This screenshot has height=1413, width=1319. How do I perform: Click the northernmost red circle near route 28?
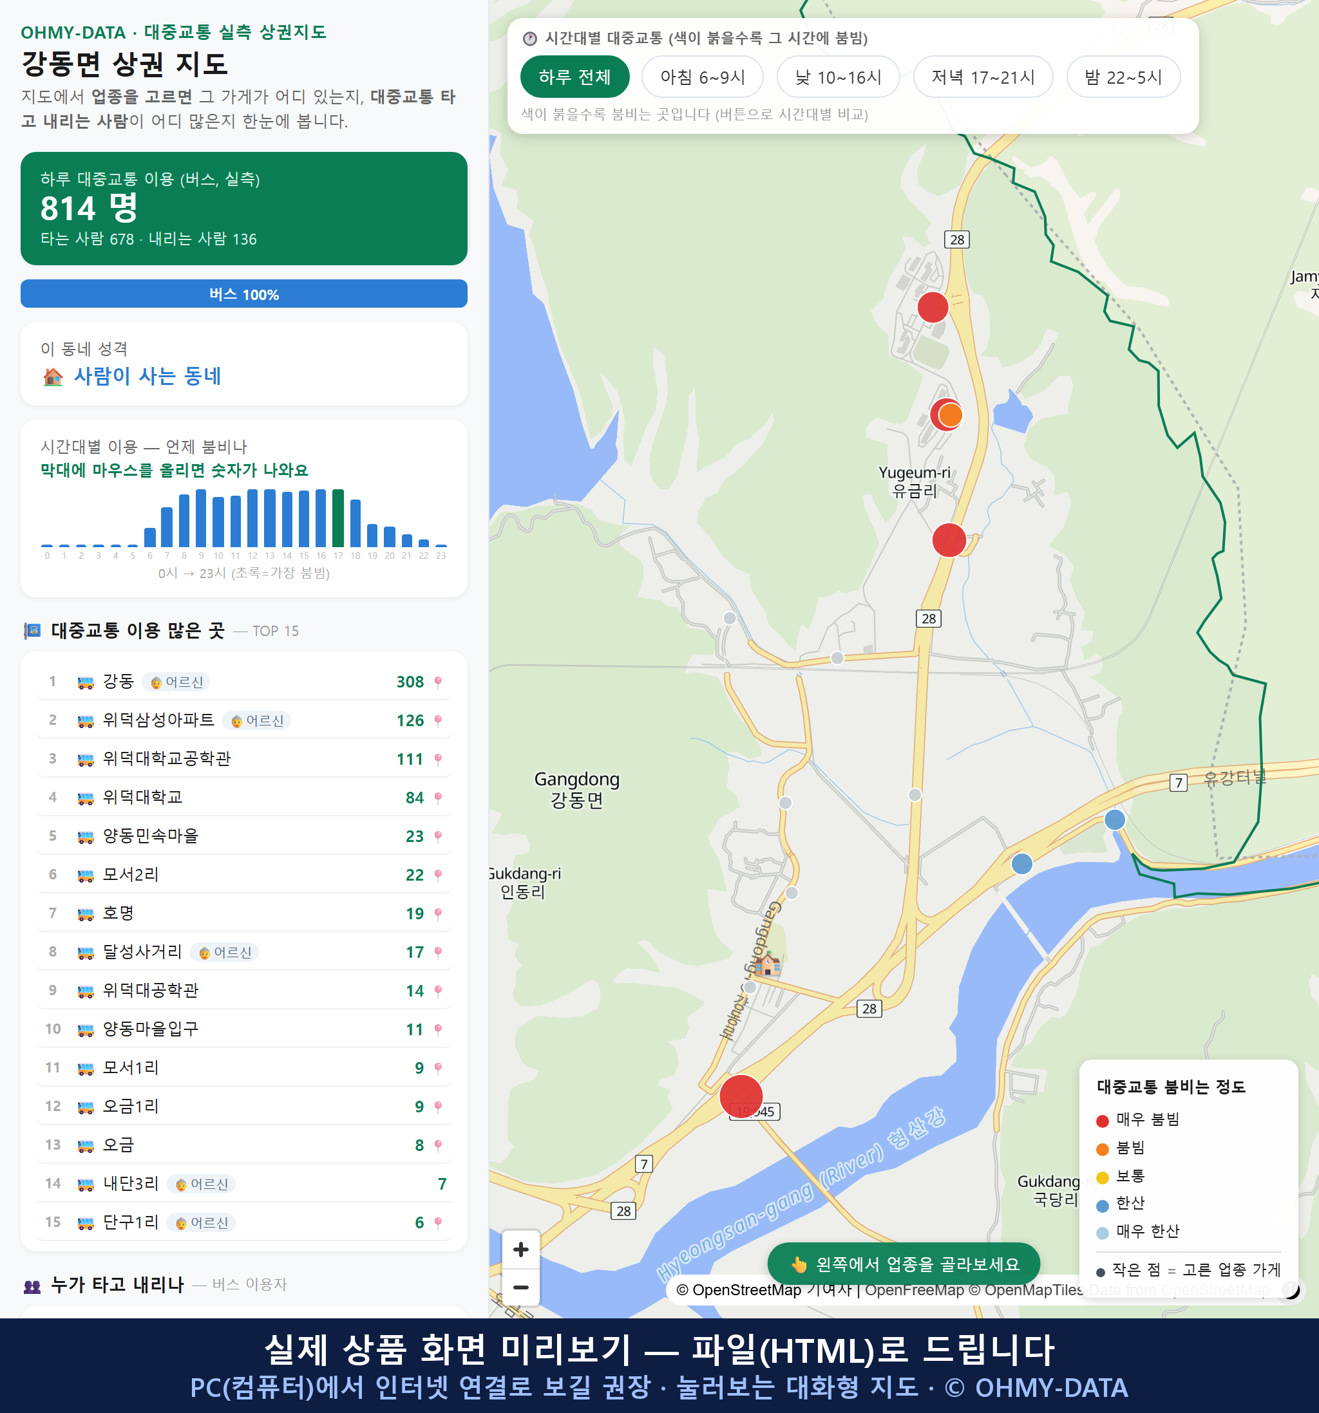coord(932,307)
